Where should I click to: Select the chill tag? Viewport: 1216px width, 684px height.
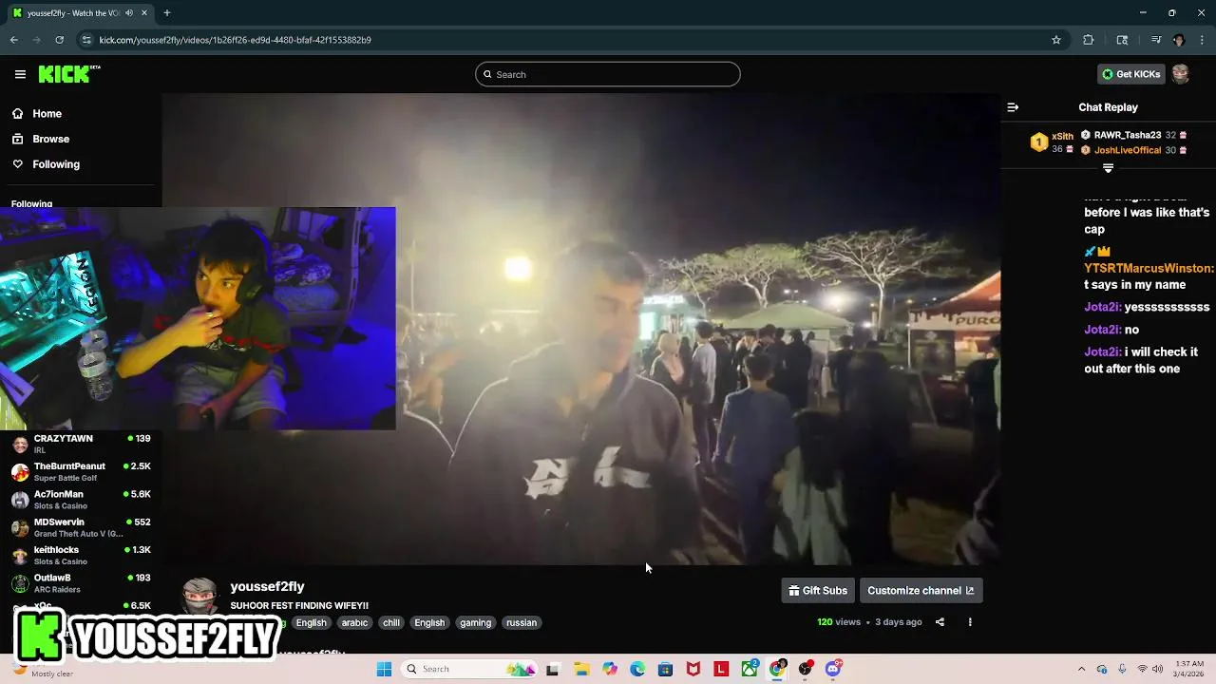391,623
